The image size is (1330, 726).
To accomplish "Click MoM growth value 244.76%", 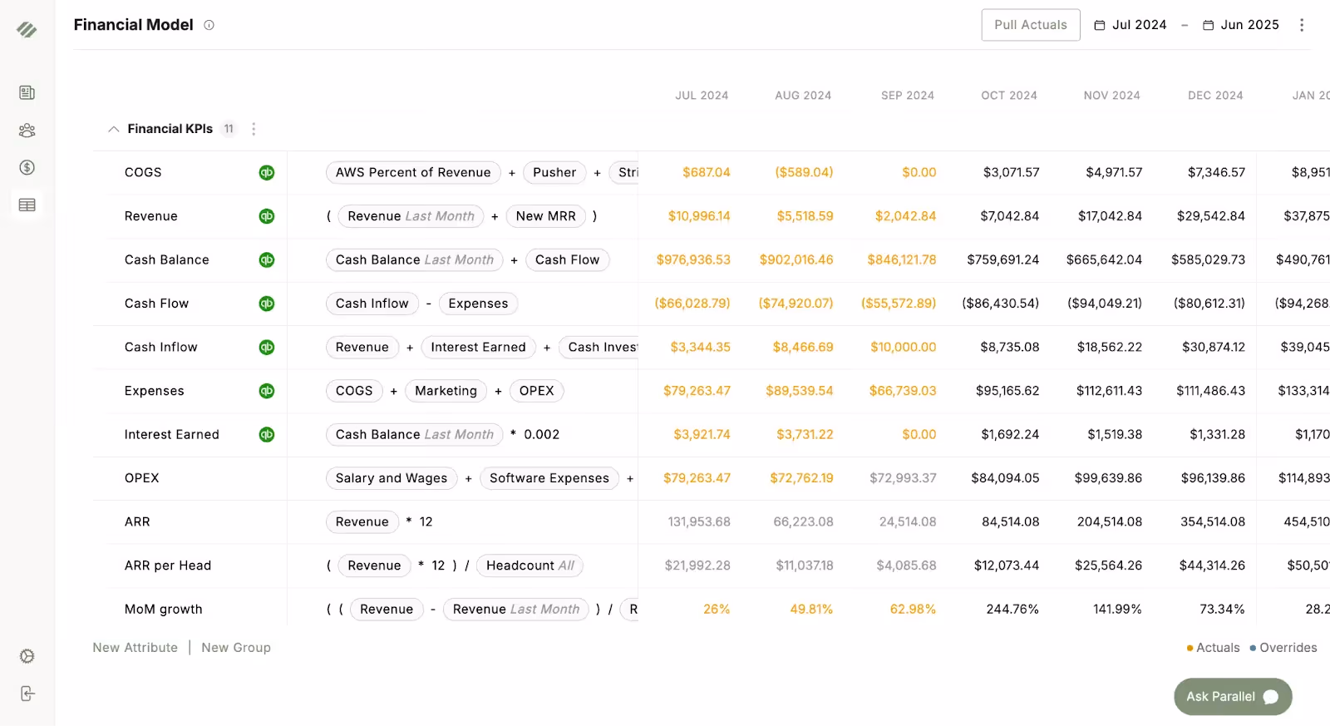I will [x=1012, y=609].
